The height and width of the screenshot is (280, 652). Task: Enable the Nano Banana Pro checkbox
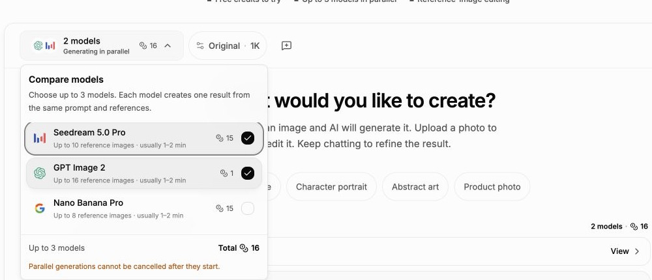point(247,208)
